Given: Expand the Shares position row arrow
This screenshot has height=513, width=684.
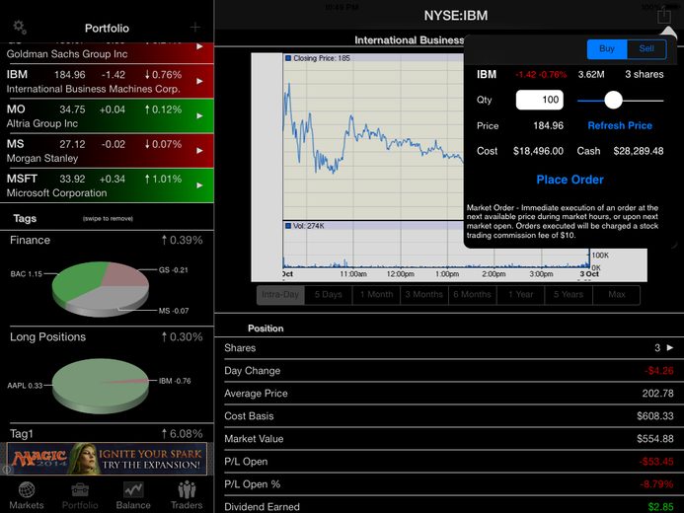Looking at the screenshot, I should click(x=670, y=348).
